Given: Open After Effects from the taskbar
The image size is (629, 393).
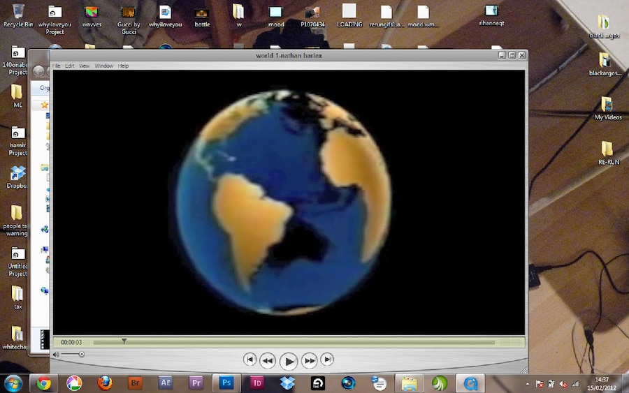Looking at the screenshot, I should (166, 383).
